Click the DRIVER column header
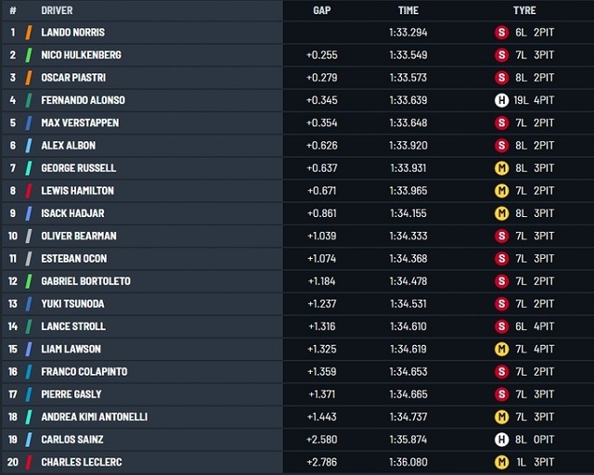This screenshot has height=475, width=594. pyautogui.click(x=58, y=10)
